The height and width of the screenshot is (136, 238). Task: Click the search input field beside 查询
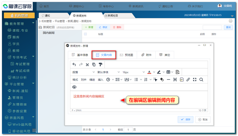212,27
